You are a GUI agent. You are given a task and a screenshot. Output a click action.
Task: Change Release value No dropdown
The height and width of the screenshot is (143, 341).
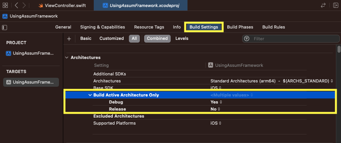[x=215, y=109]
